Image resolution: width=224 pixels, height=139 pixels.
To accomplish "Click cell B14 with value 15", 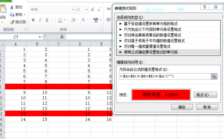I will [x=37, y=119].
